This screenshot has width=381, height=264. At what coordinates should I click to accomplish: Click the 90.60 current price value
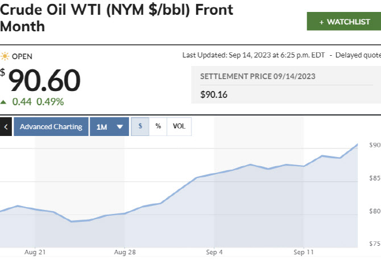click(x=44, y=81)
